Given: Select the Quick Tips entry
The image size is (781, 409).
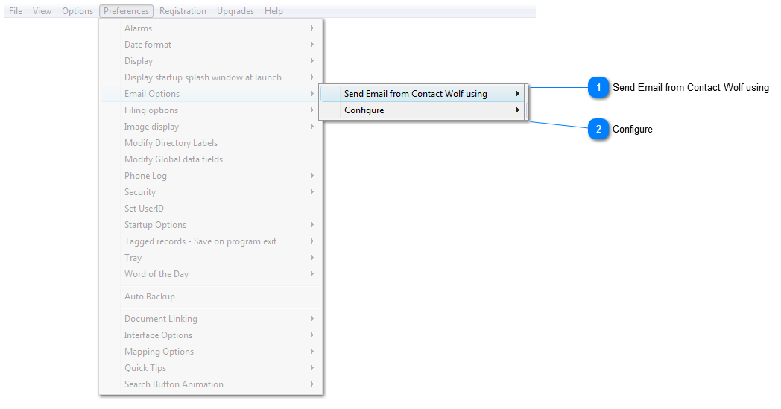Looking at the screenshot, I should [211, 368].
